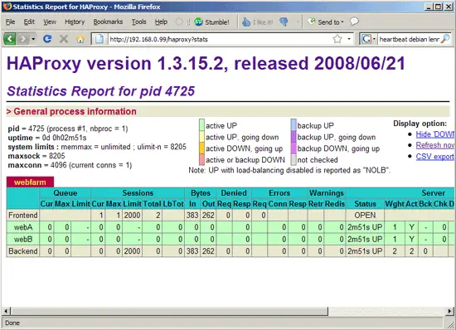Image resolution: width=456 pixels, height=330 pixels.
Task: Click the Forward navigation arrow
Action: coord(22,39)
